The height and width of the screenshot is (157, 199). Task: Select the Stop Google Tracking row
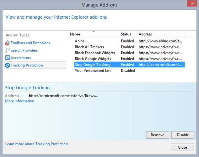(129, 65)
